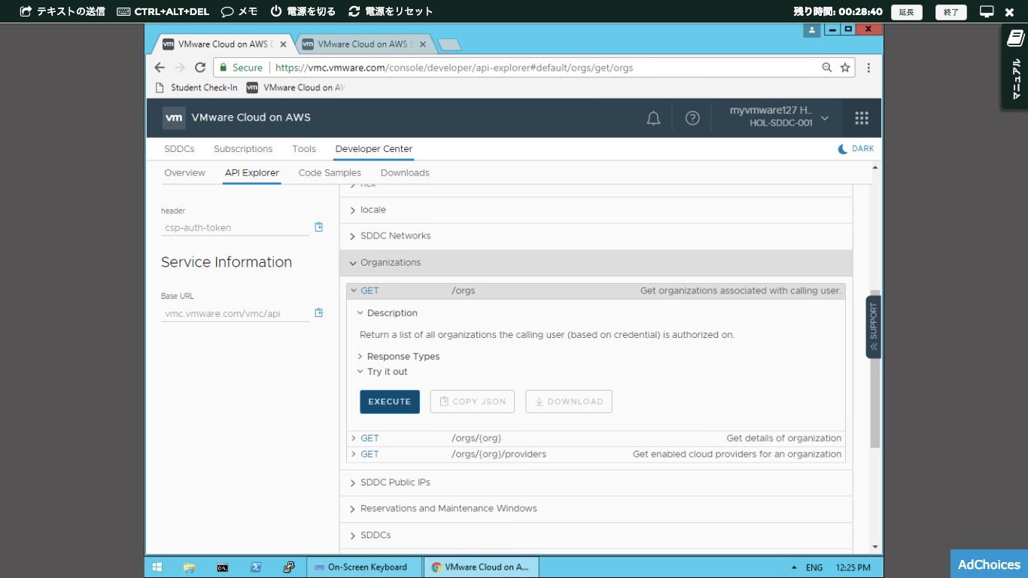
Task: Expand the SDDC Public IPs section
Action: pos(596,482)
